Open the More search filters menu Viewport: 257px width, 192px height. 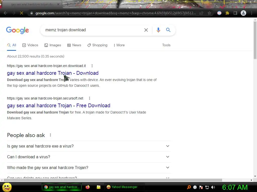tap(119, 45)
